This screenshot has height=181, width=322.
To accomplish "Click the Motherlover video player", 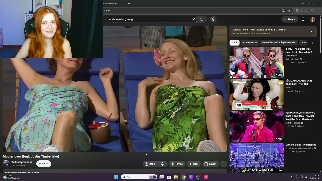I will tap(115, 89).
